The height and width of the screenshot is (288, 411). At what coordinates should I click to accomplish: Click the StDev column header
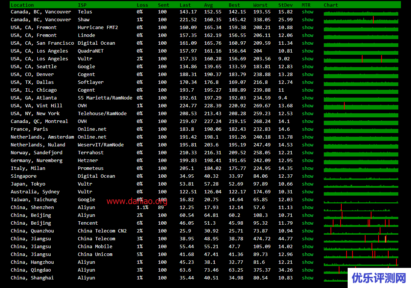(x=285, y=5)
